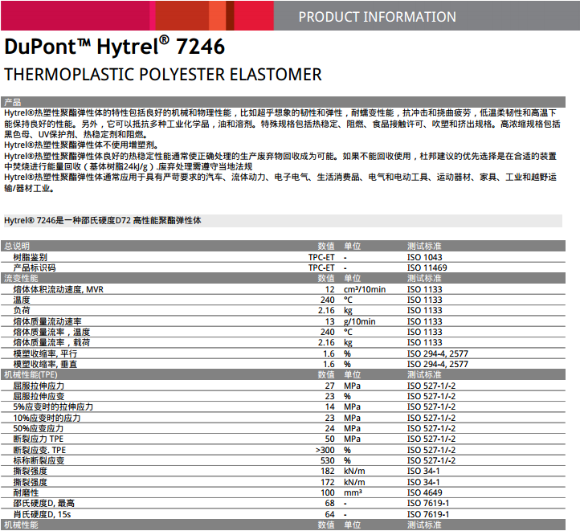Viewport: 580px width, 531px height.
Task: Click the value 24 in 50% strain row
Action: click(x=330, y=428)
